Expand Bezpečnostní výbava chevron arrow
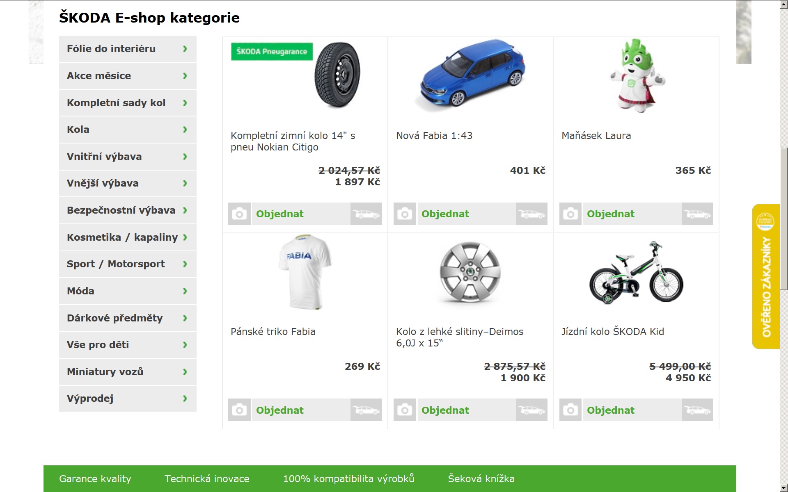The height and width of the screenshot is (492, 788). (x=185, y=210)
